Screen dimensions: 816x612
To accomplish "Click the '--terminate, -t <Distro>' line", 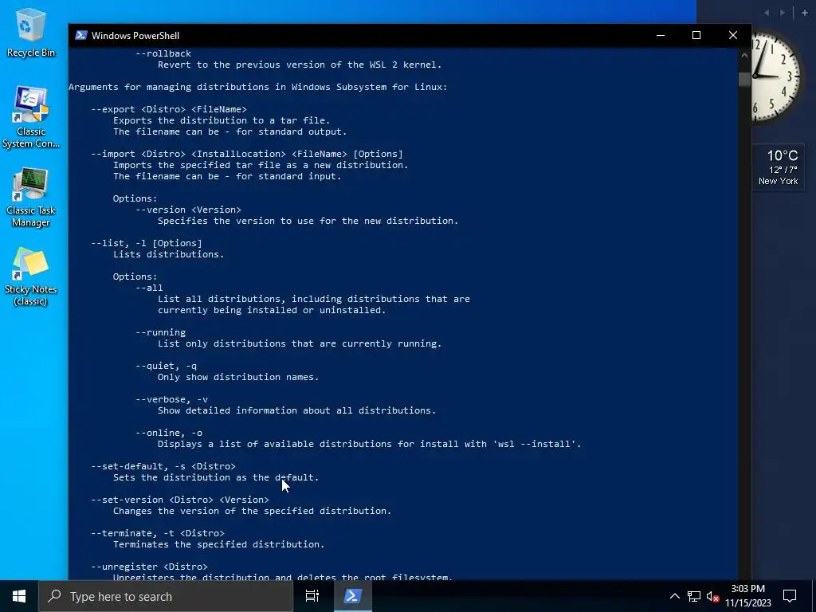I will pyautogui.click(x=158, y=533).
